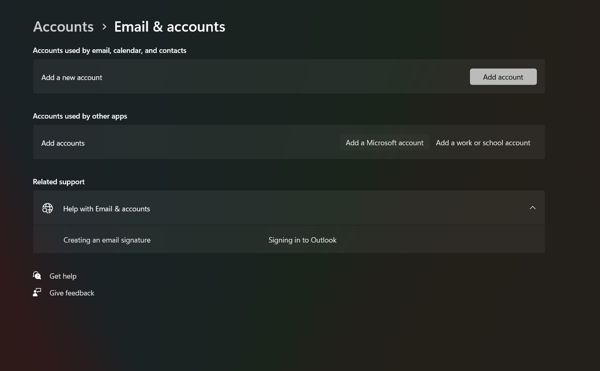This screenshot has width=600, height=371.
Task: Click the Accounts used by other apps heading
Action: [80, 116]
